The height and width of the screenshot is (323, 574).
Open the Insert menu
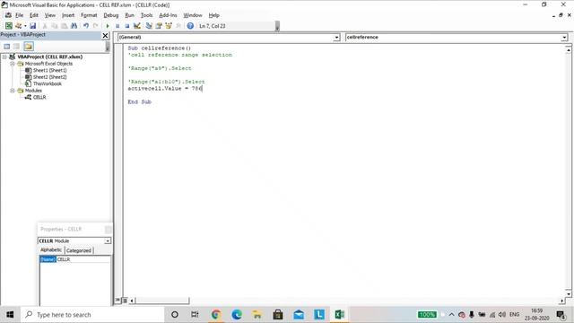pyautogui.click(x=68, y=15)
